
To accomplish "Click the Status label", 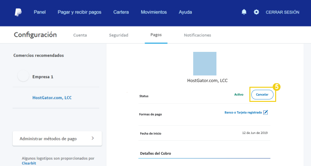I will click(144, 96).
